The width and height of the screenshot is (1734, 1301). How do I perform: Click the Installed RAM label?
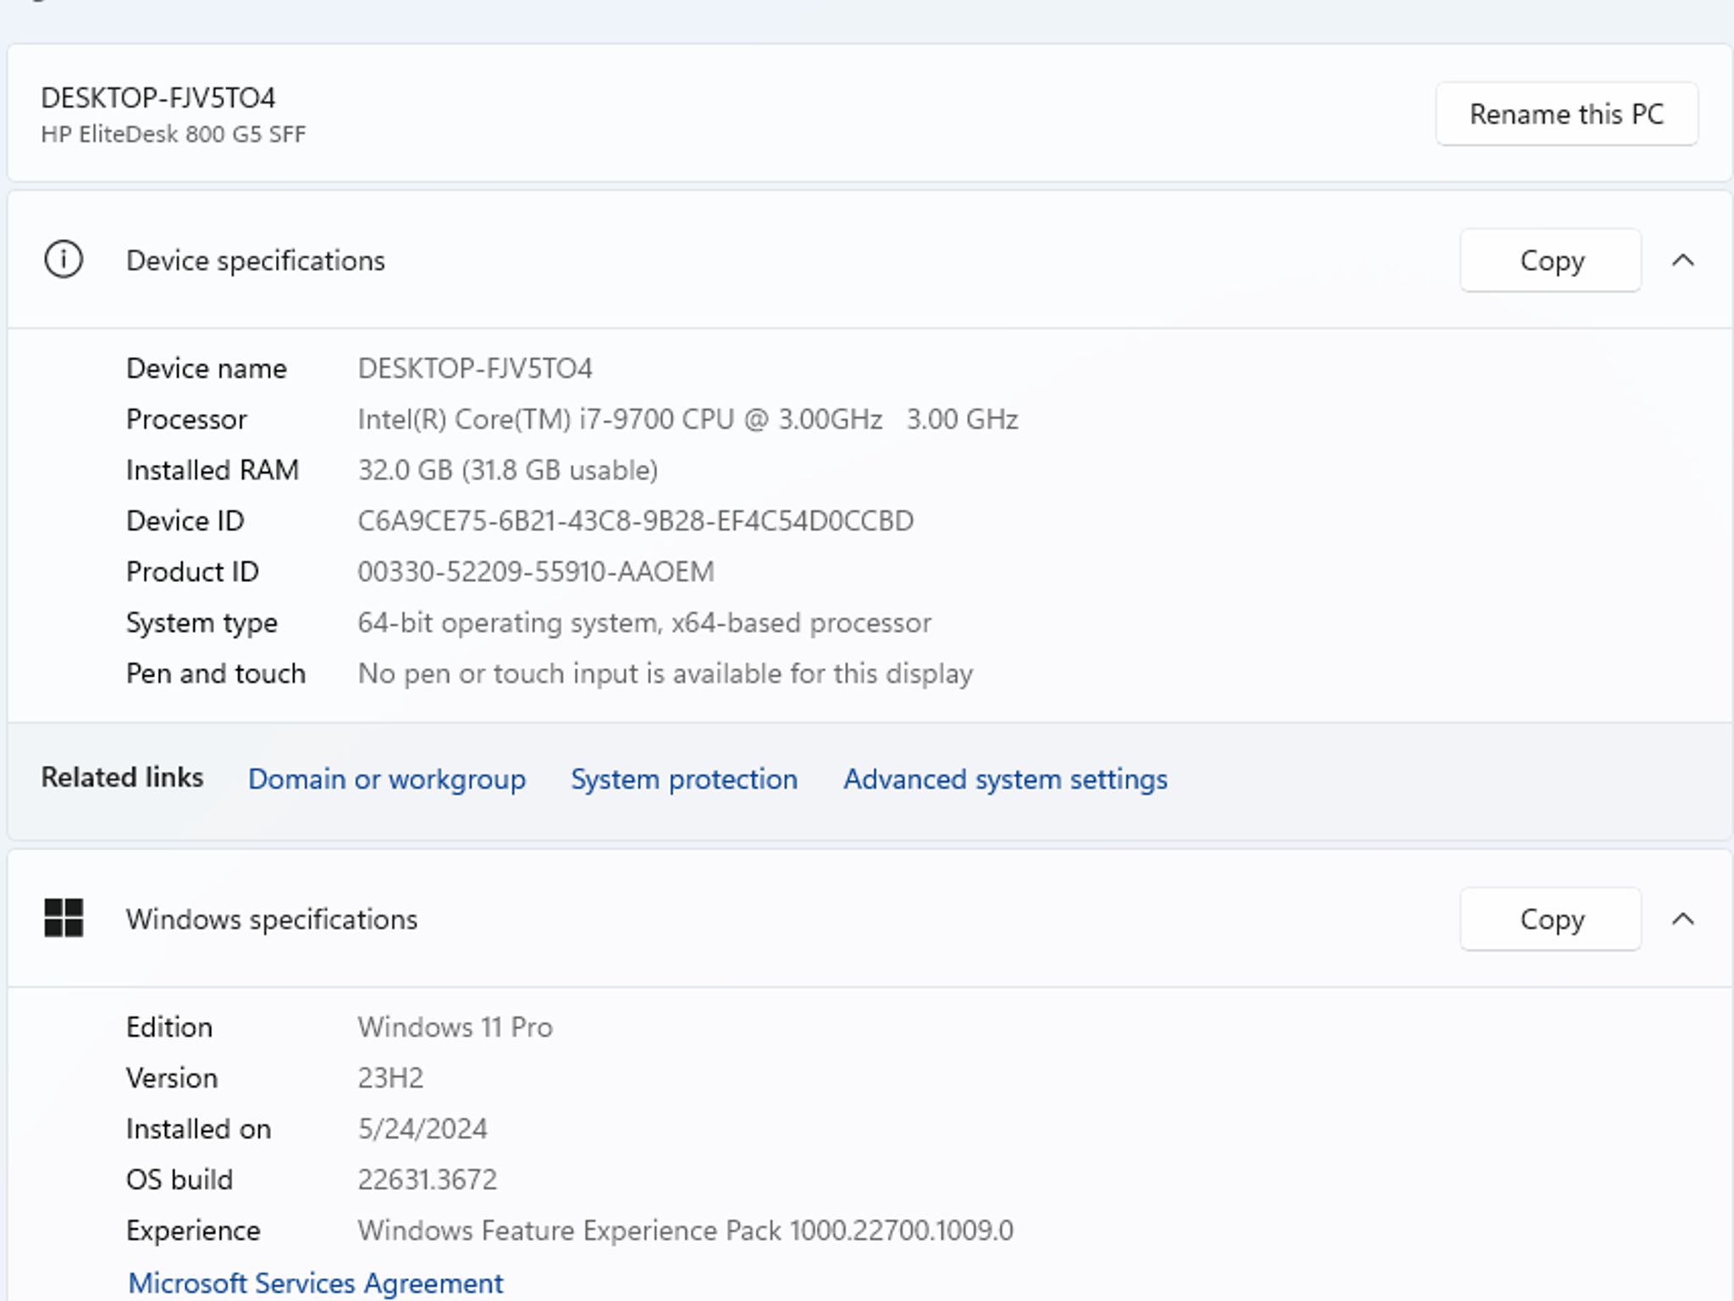[x=213, y=470]
